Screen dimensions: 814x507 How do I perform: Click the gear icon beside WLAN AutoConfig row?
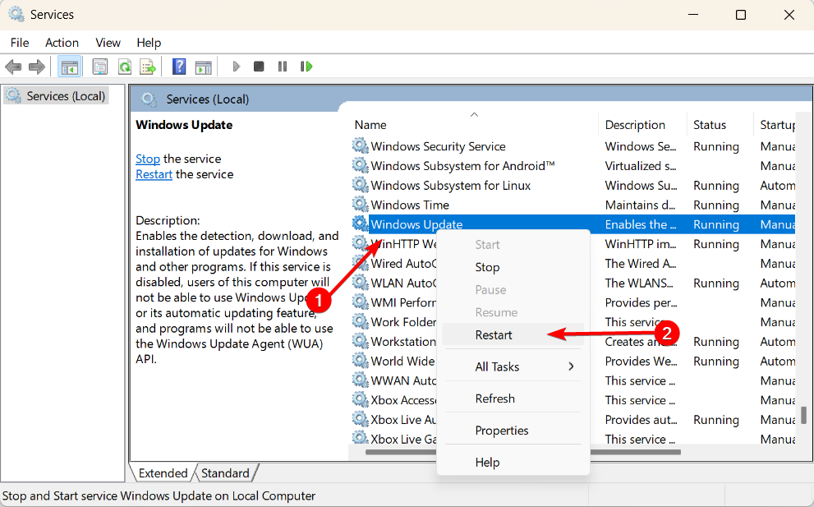[x=360, y=283]
